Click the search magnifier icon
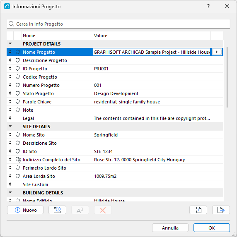 coord(11,24)
